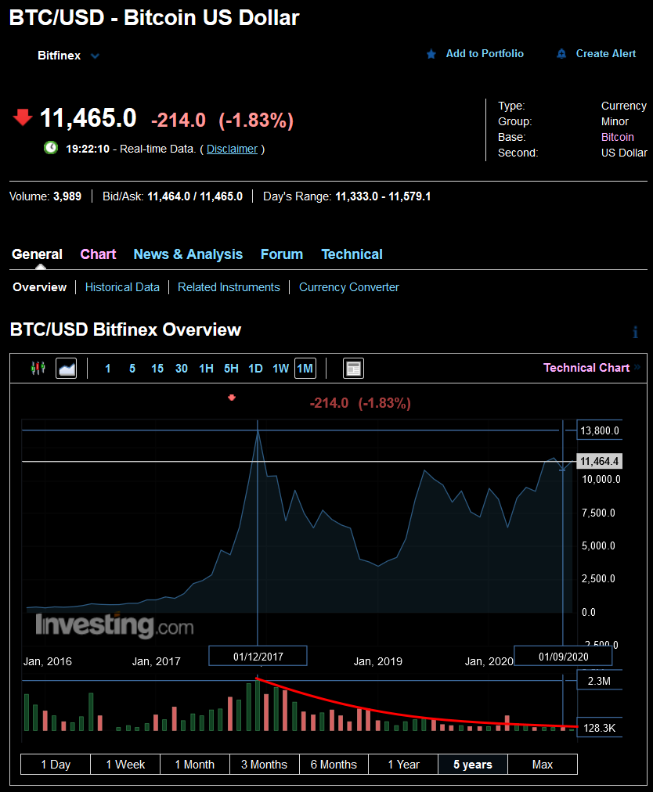Show the 5 years chart range
Image resolution: width=653 pixels, height=792 pixels.
point(473,765)
